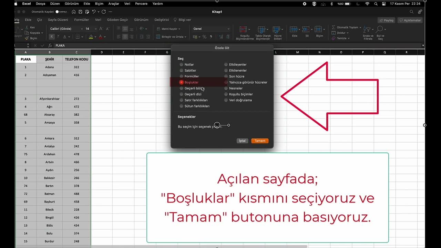Open the Ekle ribbon tab
This screenshot has height=248, width=441.
tap(28, 20)
